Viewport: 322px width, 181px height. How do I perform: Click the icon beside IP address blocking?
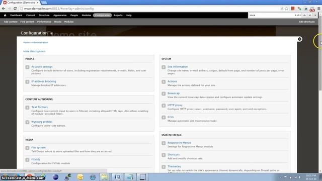tap(27, 82)
